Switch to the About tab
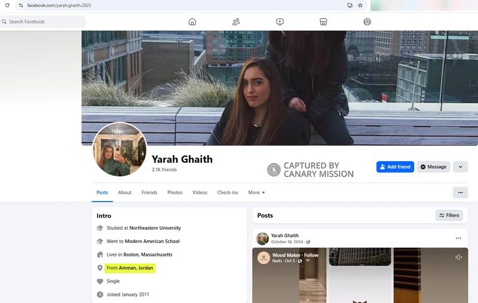Viewport: 478px width, 303px height. (x=124, y=193)
